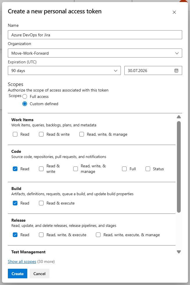Viewport: 190px width, 285px height.
Task: Click the Expiration (UTC) label
Action: pos(22,62)
